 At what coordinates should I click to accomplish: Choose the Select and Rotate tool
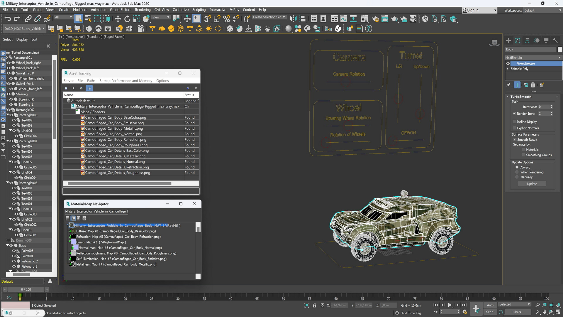[127, 19]
